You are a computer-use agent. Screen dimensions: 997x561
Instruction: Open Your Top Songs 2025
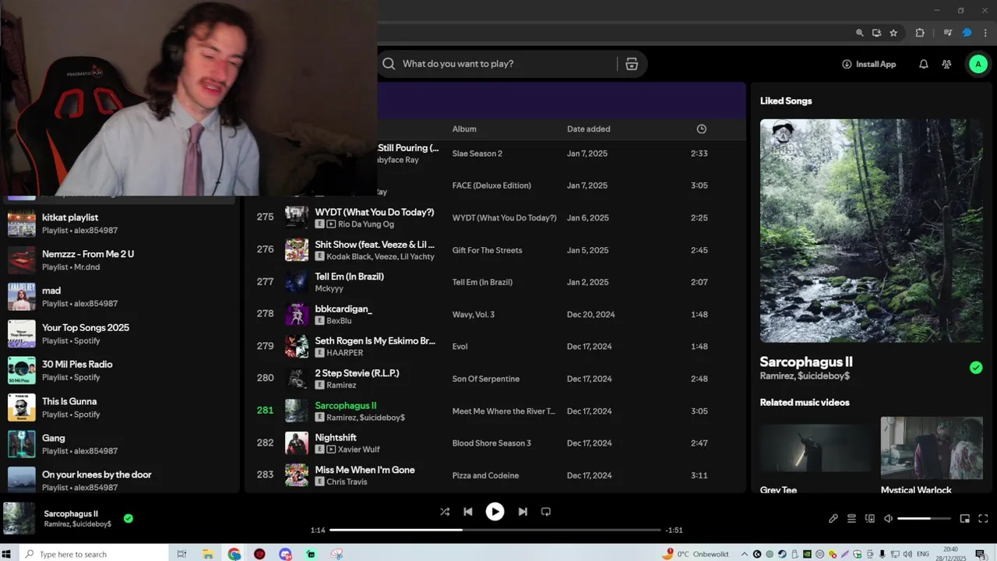(x=121, y=333)
